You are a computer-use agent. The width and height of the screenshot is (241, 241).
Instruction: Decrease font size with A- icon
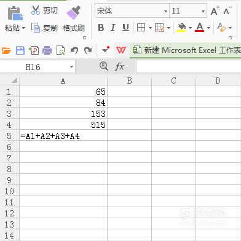coord(227,10)
